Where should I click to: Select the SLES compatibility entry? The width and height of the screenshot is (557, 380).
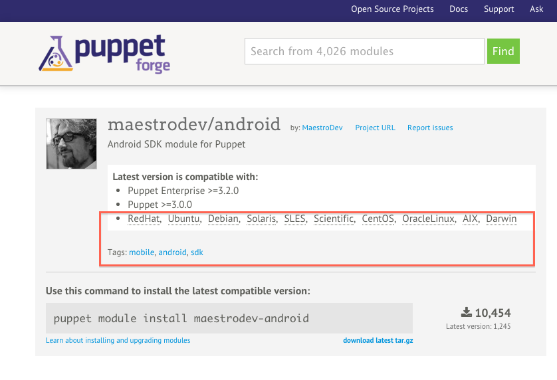295,219
